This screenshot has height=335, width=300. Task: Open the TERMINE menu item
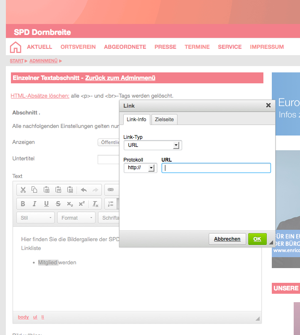point(197,47)
